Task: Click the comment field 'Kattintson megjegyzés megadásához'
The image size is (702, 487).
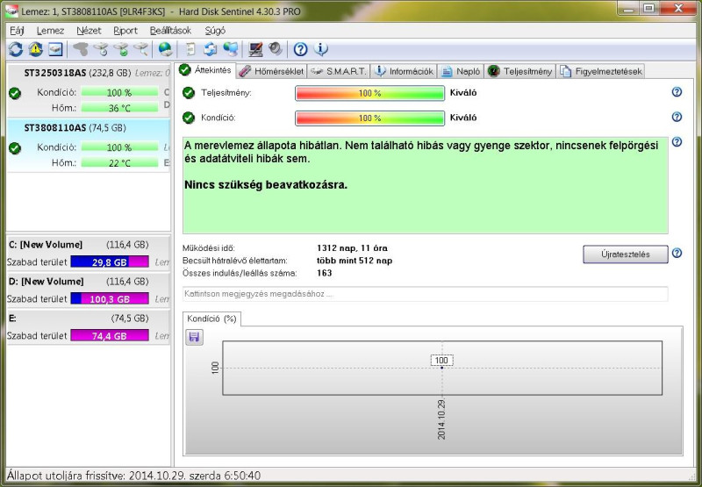Action: pos(425,294)
